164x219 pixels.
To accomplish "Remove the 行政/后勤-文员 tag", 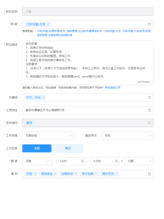I will [48, 24].
